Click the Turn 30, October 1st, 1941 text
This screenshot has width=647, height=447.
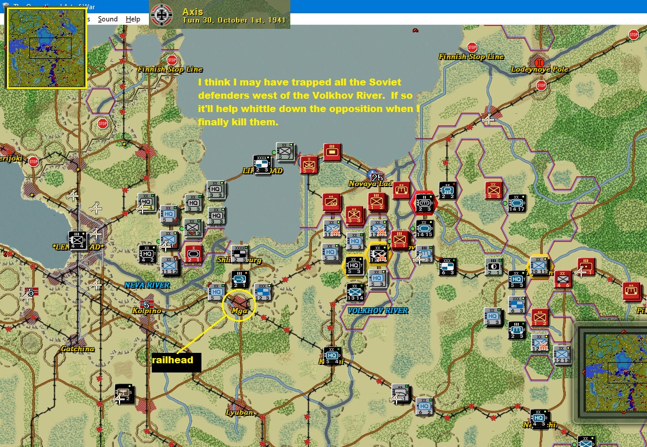click(234, 20)
